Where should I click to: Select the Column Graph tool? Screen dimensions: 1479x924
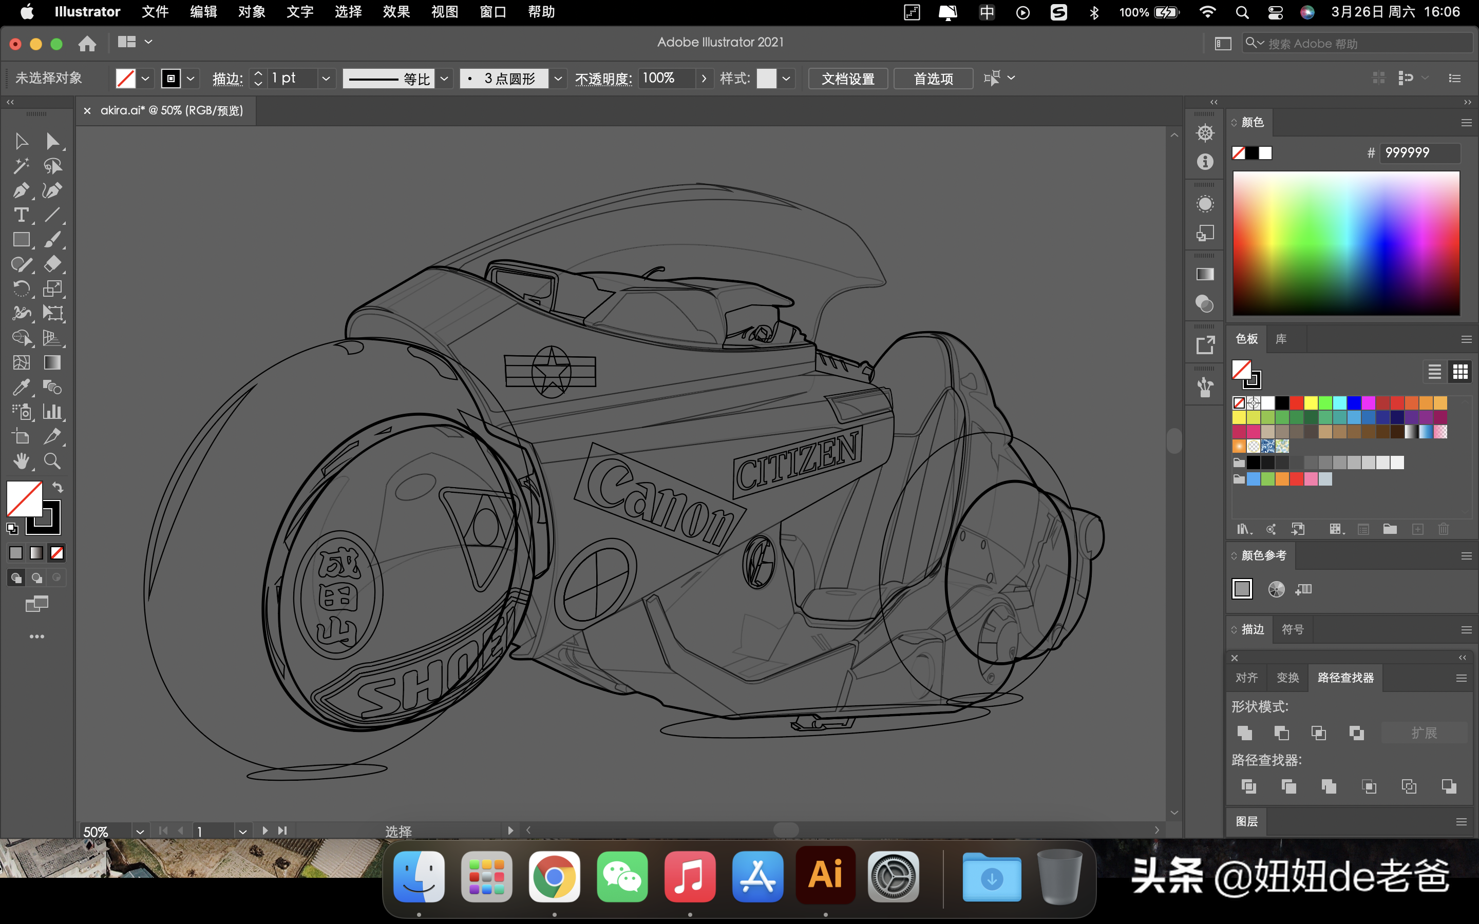click(52, 411)
